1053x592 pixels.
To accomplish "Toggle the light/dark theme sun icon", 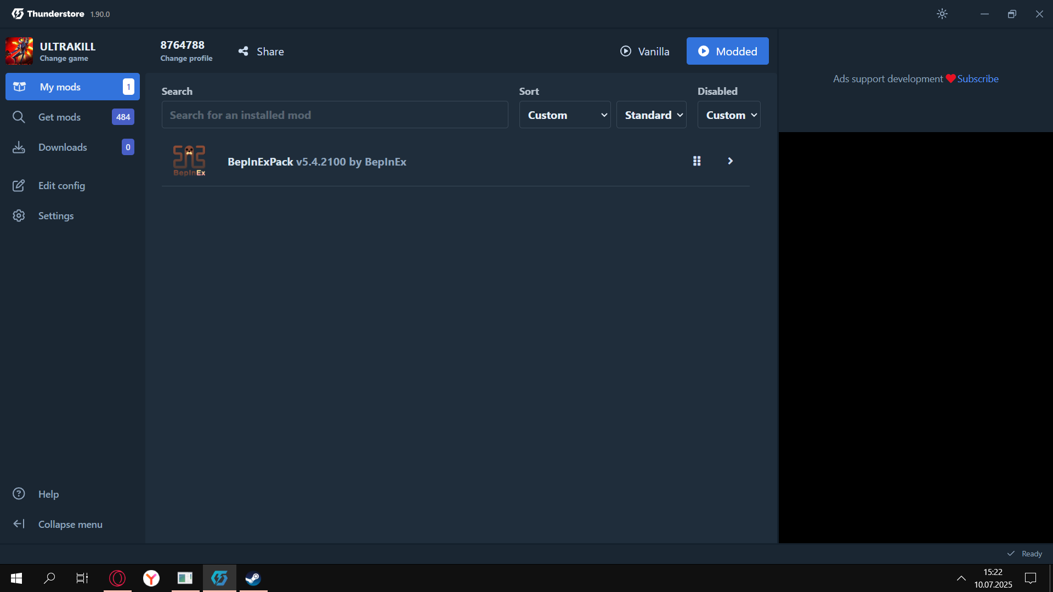I will (x=942, y=14).
